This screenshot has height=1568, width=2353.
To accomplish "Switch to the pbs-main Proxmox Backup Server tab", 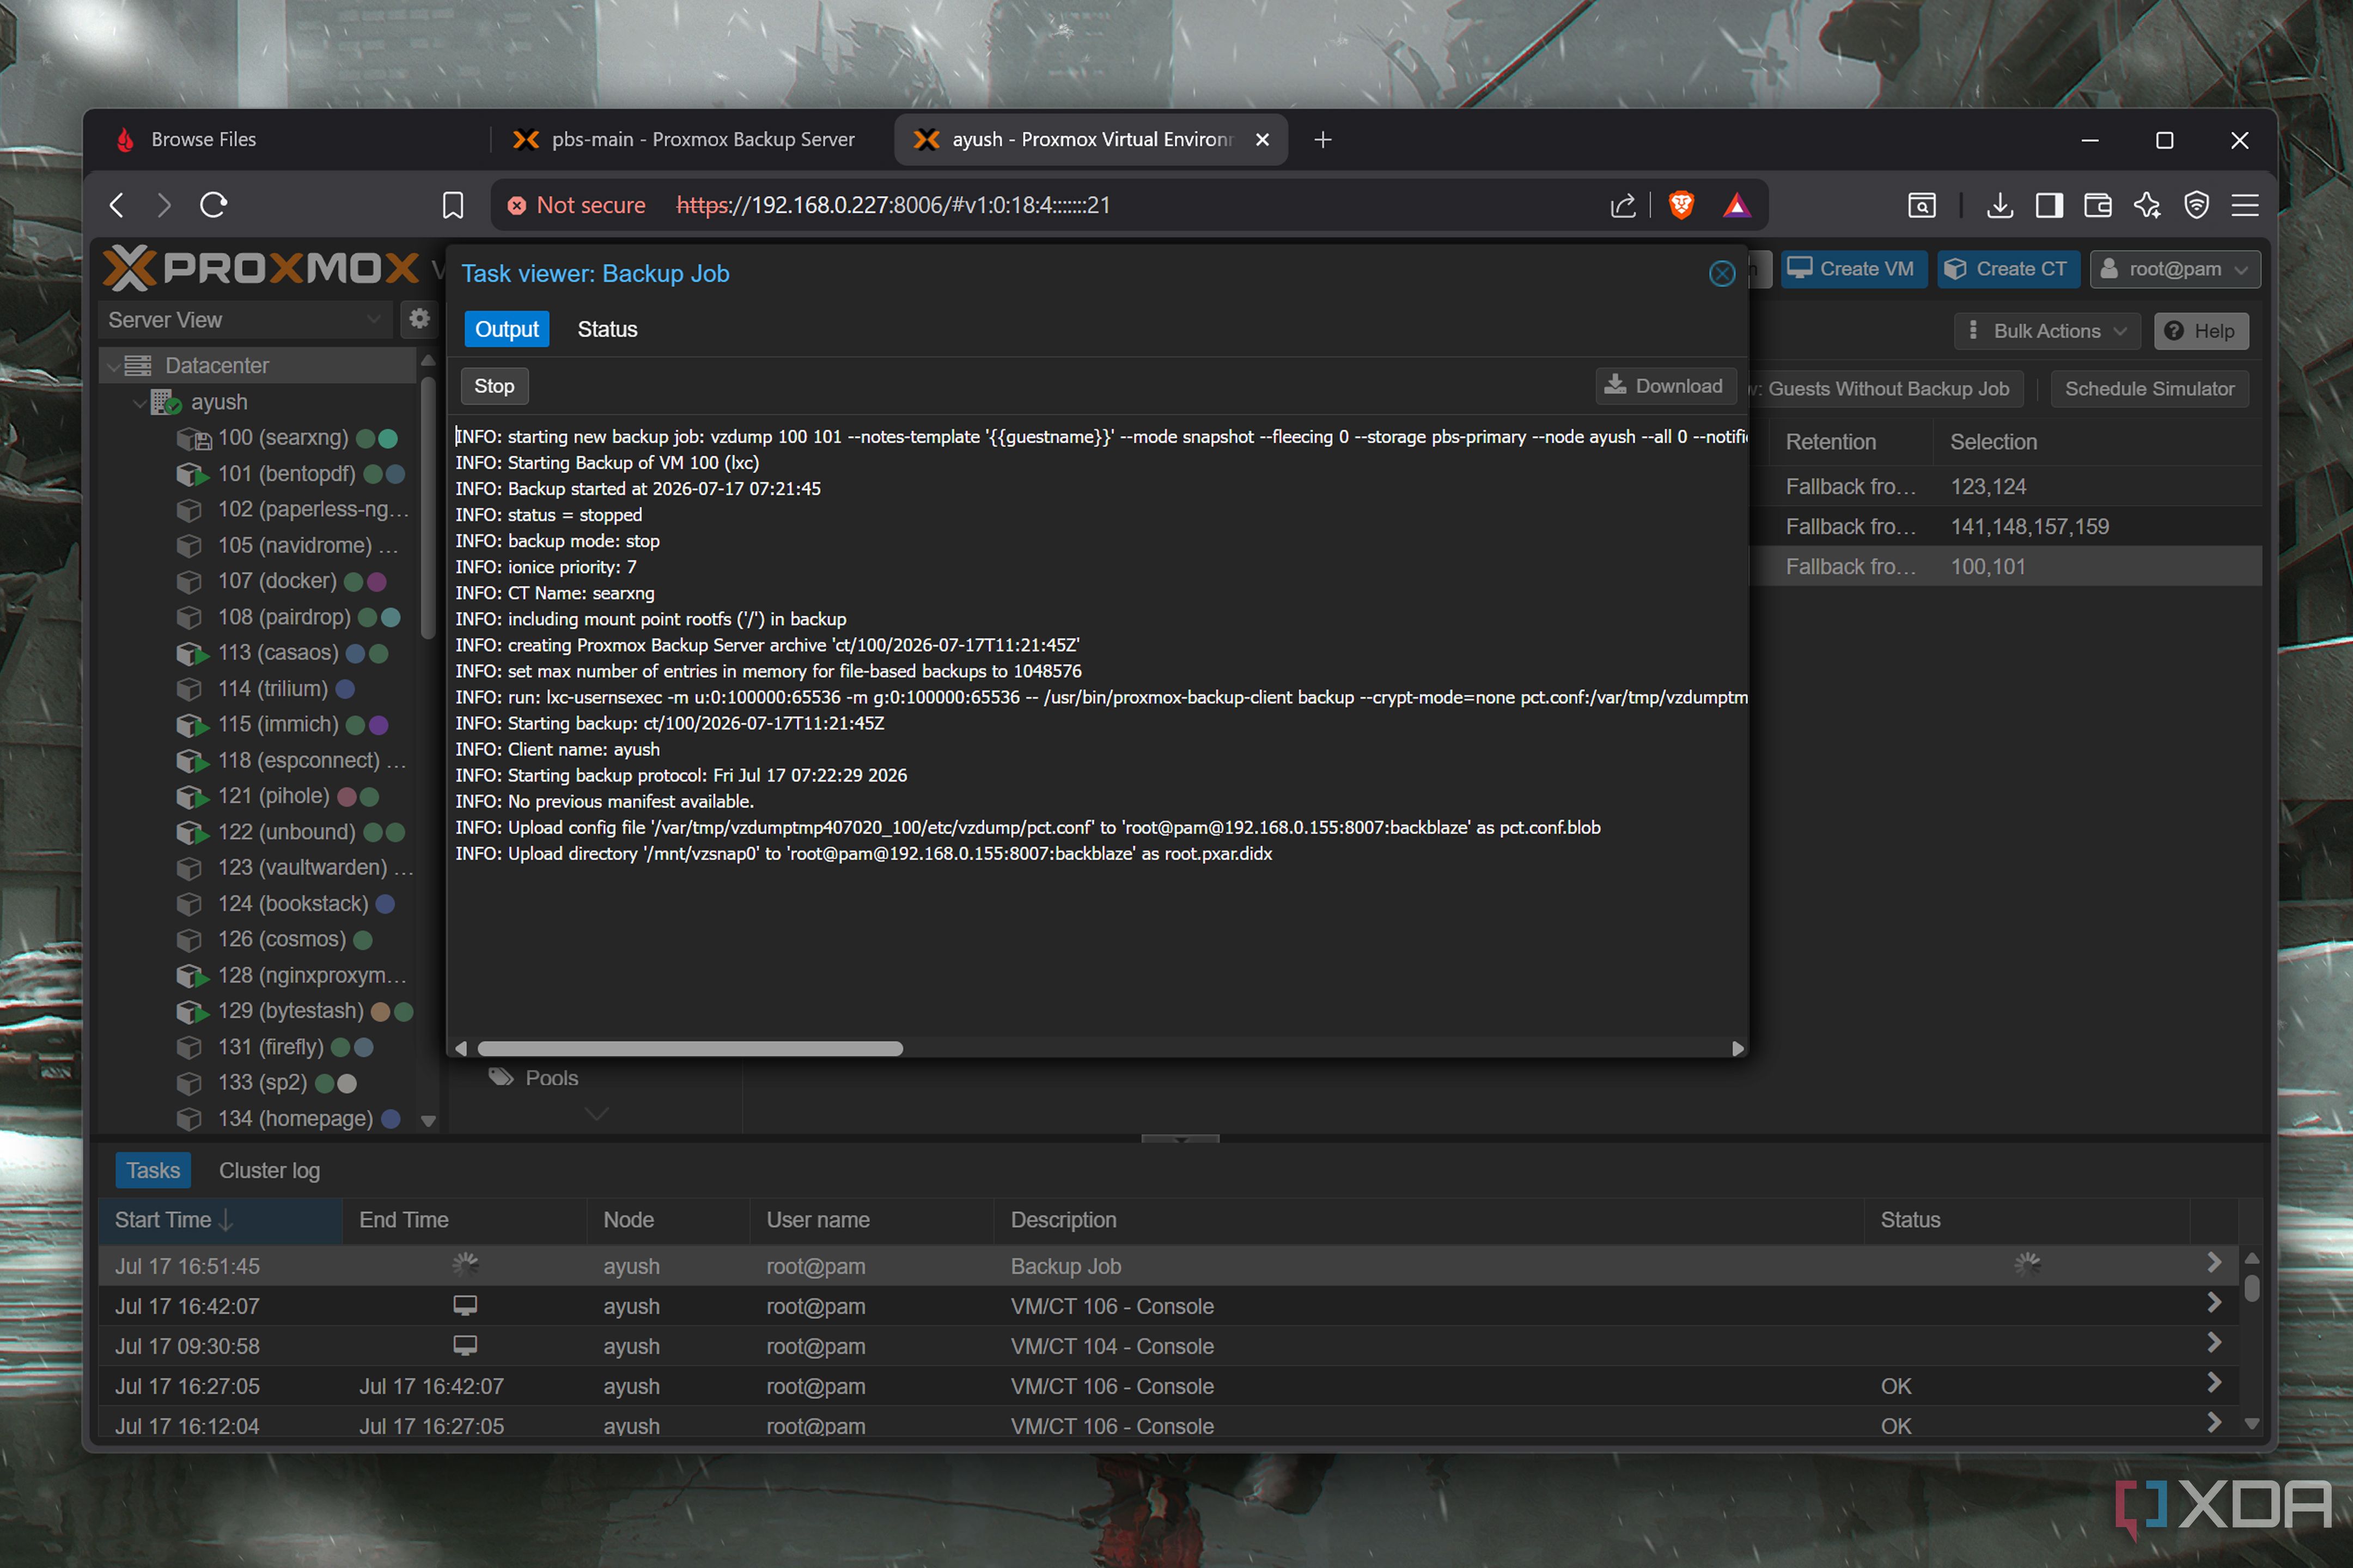I will click(690, 140).
